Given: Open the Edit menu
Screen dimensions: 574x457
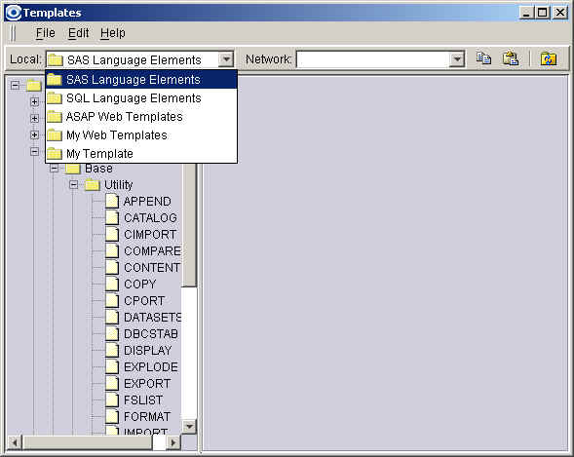Looking at the screenshot, I should (x=78, y=33).
